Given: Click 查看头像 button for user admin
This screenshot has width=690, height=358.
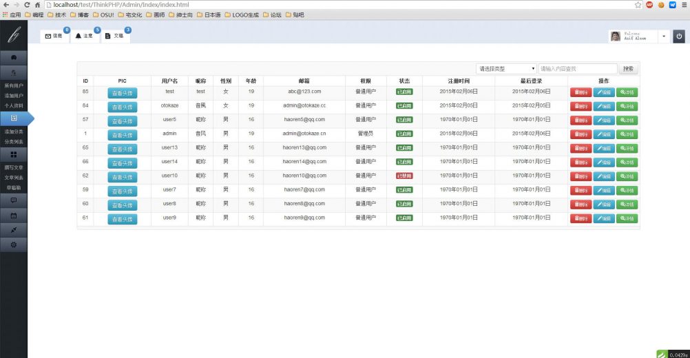Looking at the screenshot, I should (x=123, y=135).
